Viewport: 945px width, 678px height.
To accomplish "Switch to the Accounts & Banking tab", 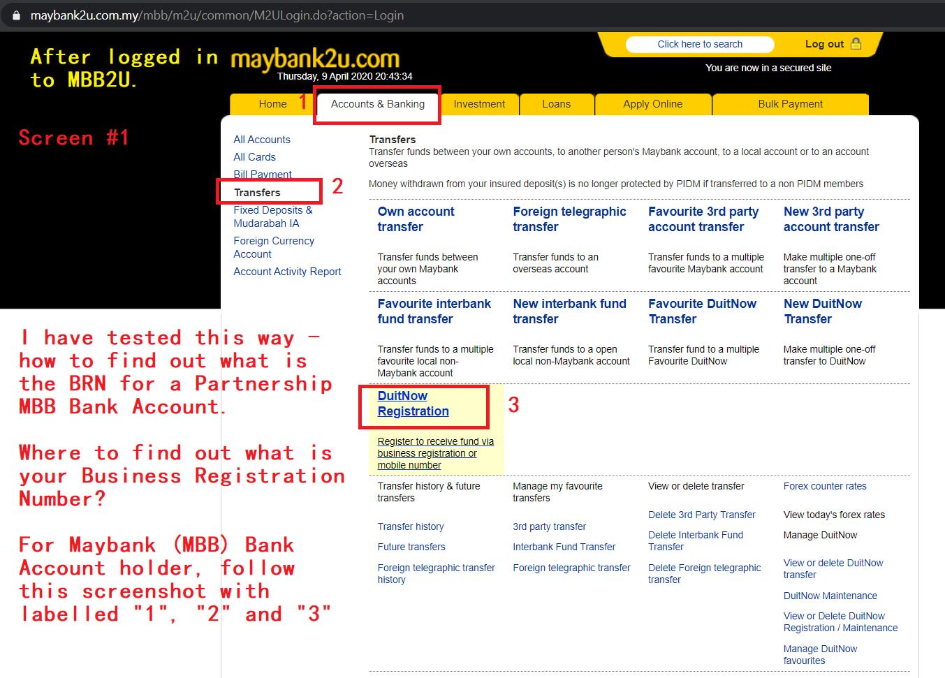I will [x=378, y=104].
